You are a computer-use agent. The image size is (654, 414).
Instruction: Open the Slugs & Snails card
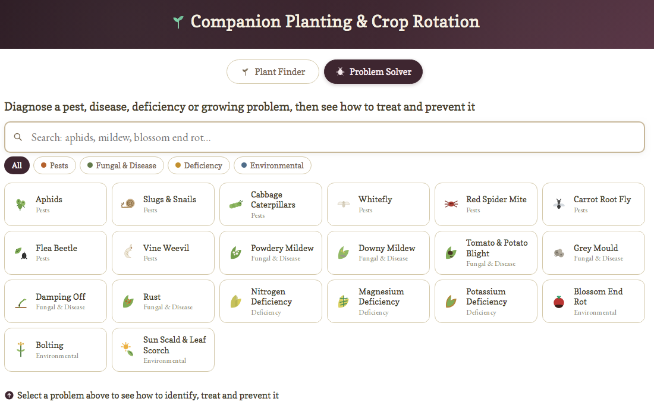pyautogui.click(x=163, y=204)
